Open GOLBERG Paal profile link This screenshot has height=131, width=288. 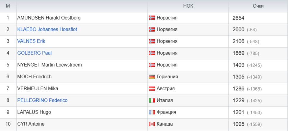(34, 53)
